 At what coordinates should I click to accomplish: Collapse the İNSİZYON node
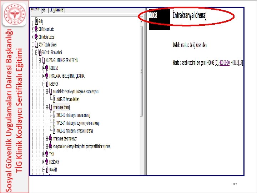point(44,84)
